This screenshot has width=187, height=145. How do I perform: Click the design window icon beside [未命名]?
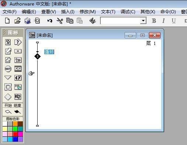click(x=32, y=35)
